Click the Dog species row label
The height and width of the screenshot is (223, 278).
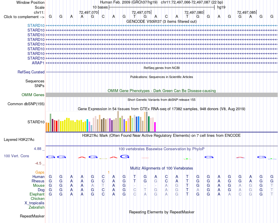[41, 190]
